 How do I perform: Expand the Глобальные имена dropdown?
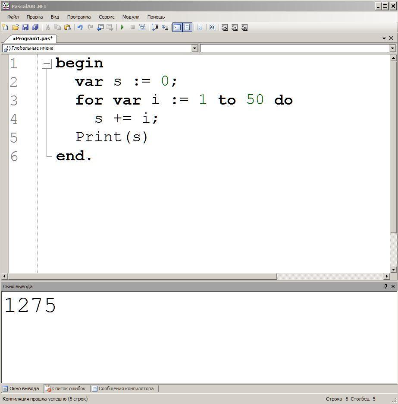coord(194,48)
